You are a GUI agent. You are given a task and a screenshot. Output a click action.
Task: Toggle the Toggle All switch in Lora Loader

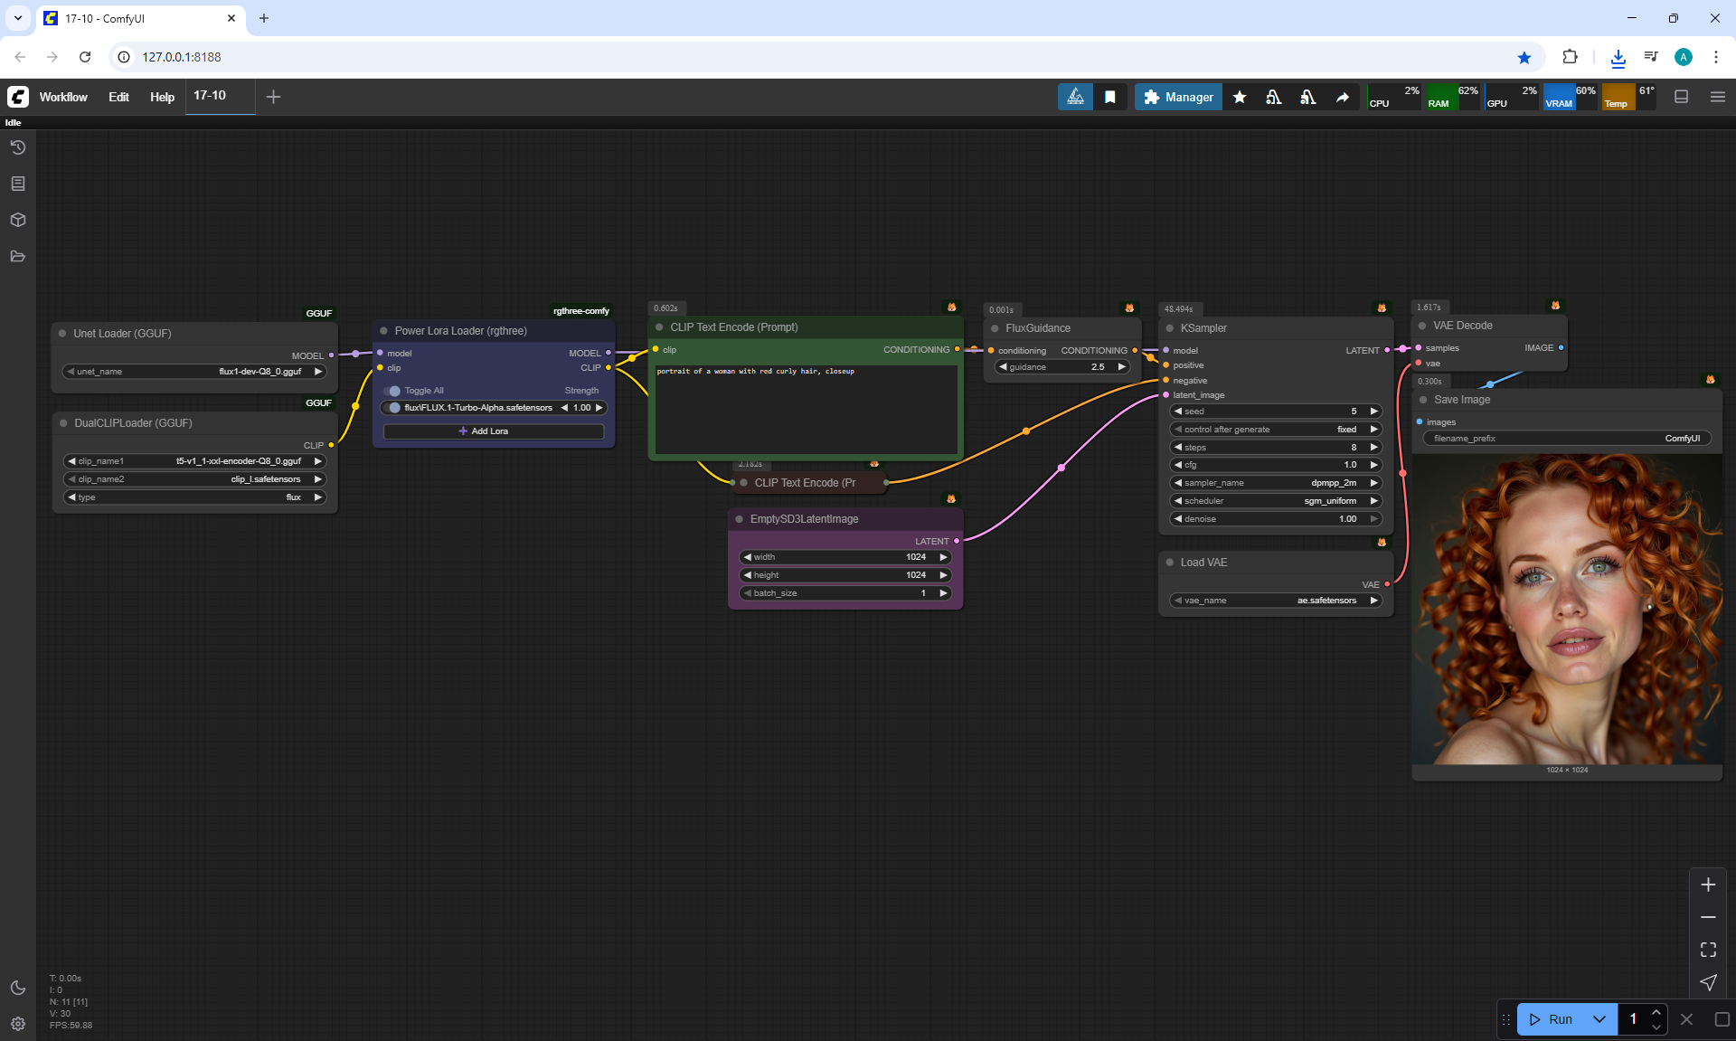coord(392,391)
